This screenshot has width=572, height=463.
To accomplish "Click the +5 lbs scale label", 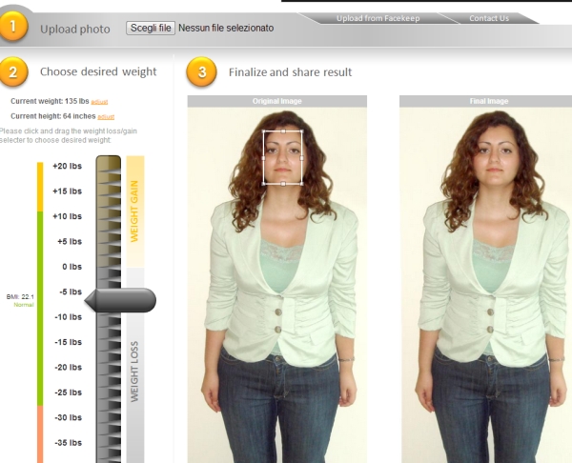I will pos(70,242).
